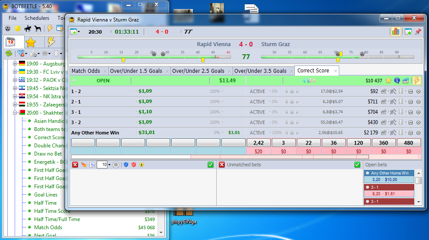Toggle the bar chart statistics icon

pyautogui.click(x=396, y=32)
